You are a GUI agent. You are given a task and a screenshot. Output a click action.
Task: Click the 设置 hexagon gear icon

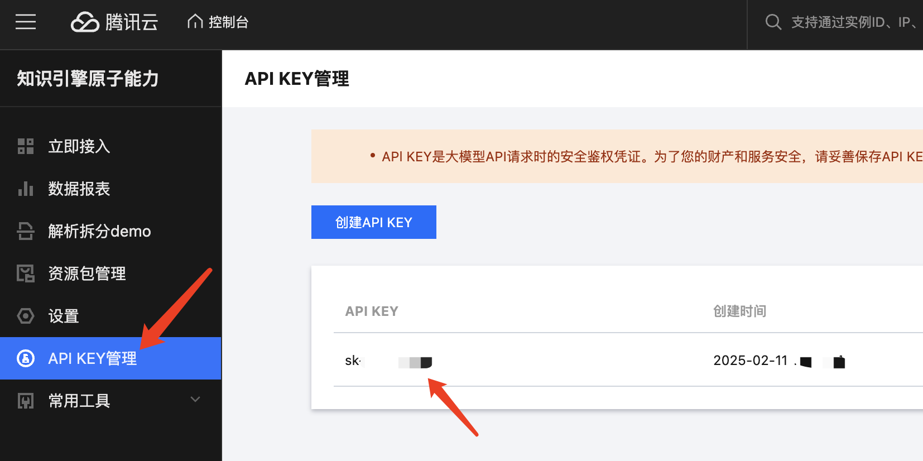point(26,316)
